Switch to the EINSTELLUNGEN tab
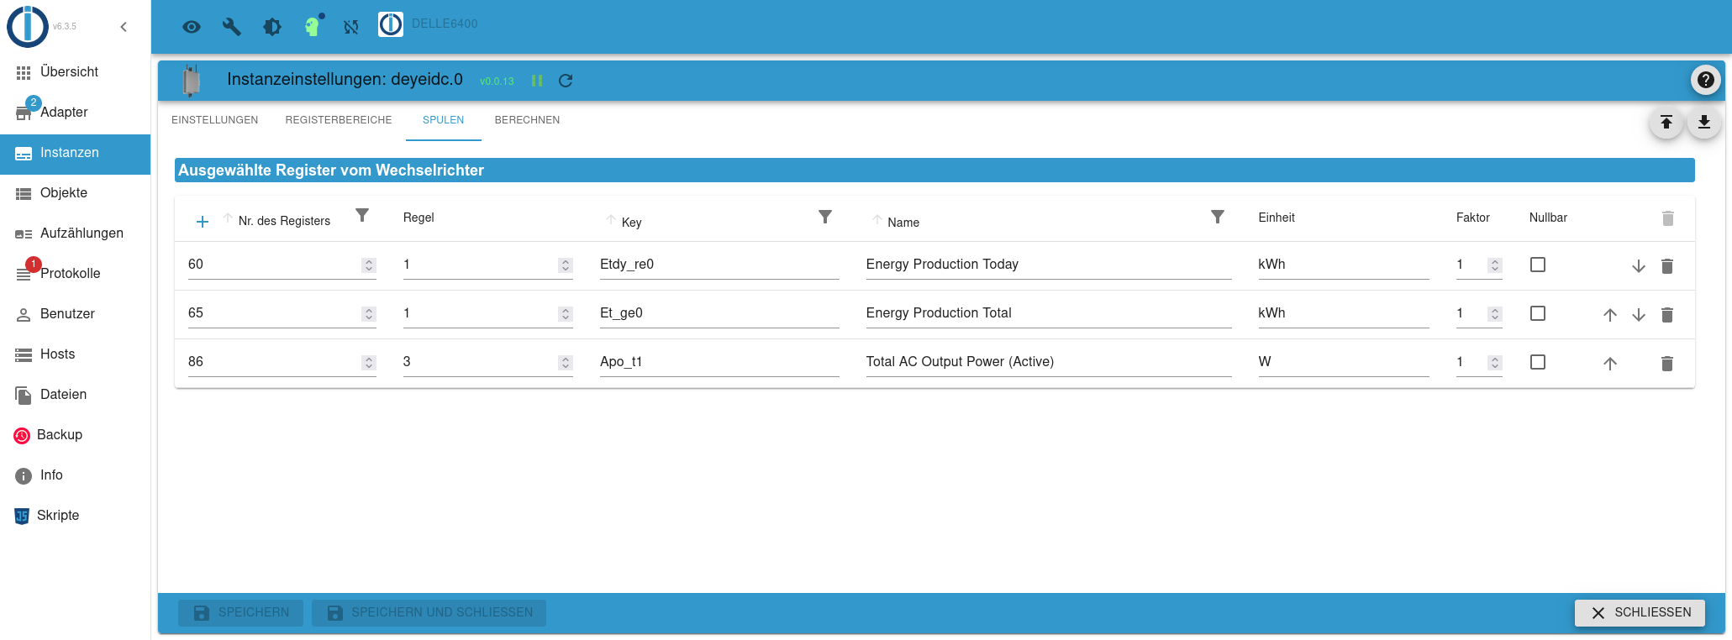The width and height of the screenshot is (1732, 640). [215, 120]
